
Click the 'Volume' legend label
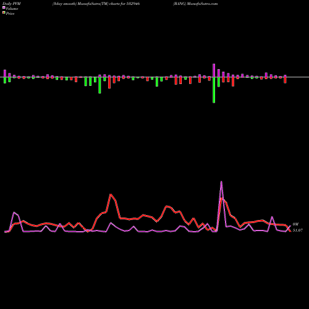pyautogui.click(x=12, y=9)
